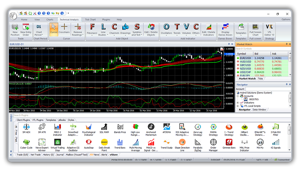Viewport: 301px width, 171px height.
Task: Display Darvas Boxes on chart
Action: click(226, 30)
